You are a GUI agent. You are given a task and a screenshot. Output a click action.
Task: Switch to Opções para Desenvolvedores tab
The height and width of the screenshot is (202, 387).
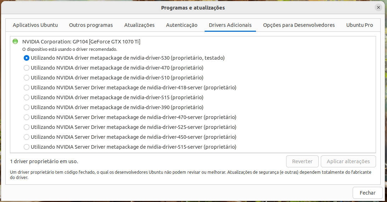299,25
